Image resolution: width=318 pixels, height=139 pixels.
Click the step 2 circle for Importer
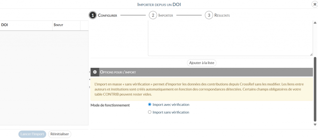click(152, 15)
